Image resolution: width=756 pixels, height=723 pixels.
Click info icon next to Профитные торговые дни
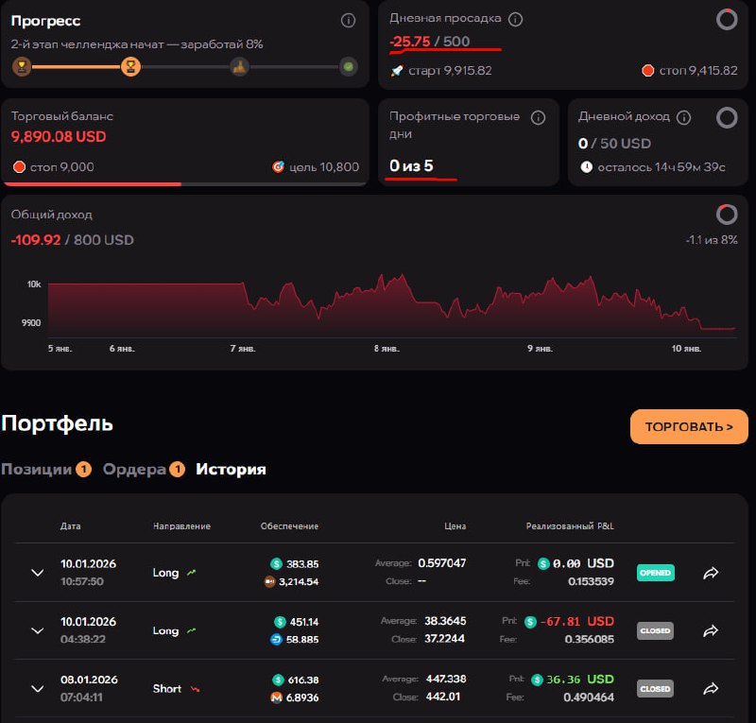click(x=538, y=117)
